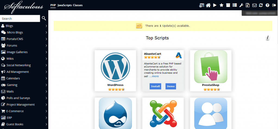Open the blue two-person silhouette tile
The image size is (278, 129).
pos(211,114)
